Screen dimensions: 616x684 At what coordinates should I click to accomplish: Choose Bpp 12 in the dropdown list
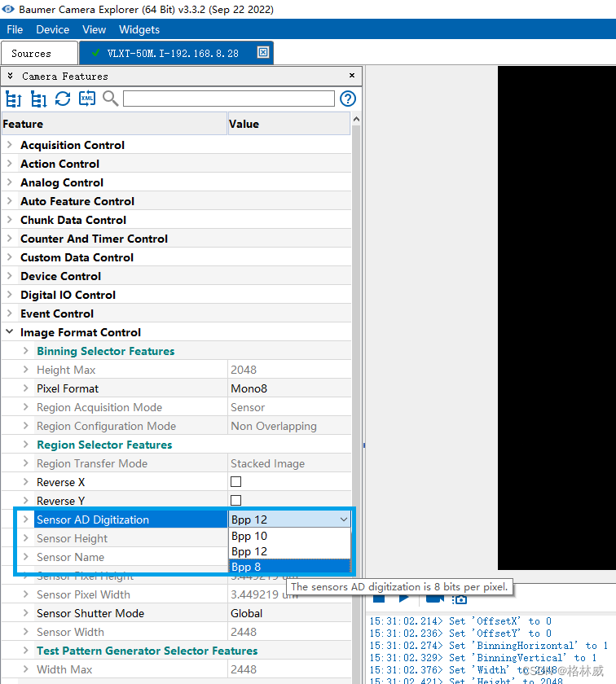coord(289,551)
